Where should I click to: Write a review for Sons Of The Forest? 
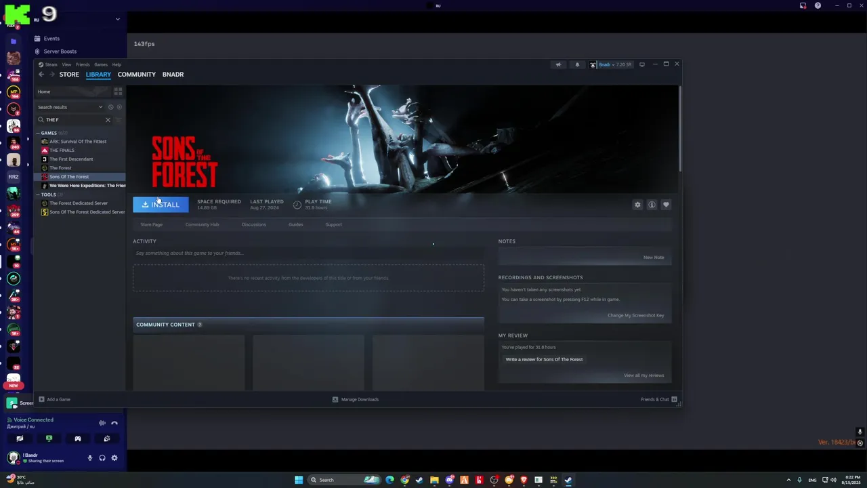[544, 359]
